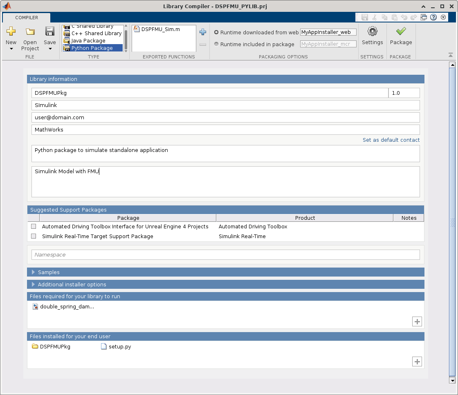The width and height of the screenshot is (458, 395).
Task: Click the Open Project folder icon
Action: (30, 32)
